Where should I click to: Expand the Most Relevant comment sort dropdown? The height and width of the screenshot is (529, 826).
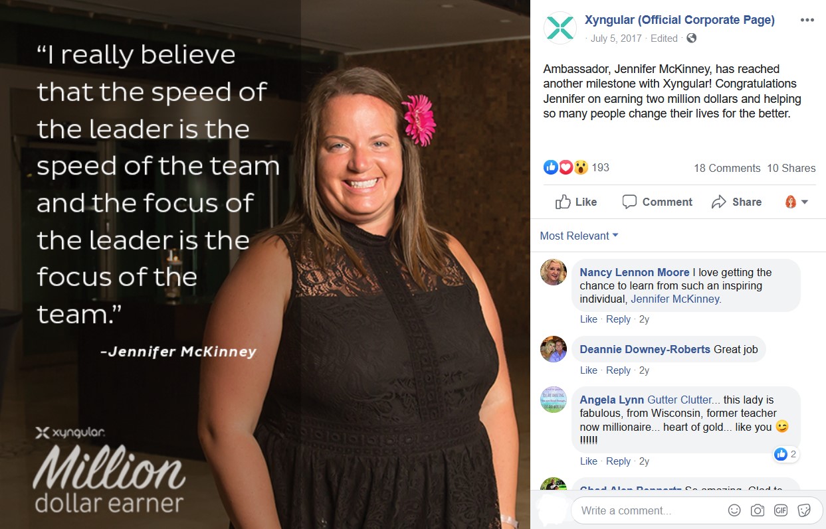click(579, 236)
